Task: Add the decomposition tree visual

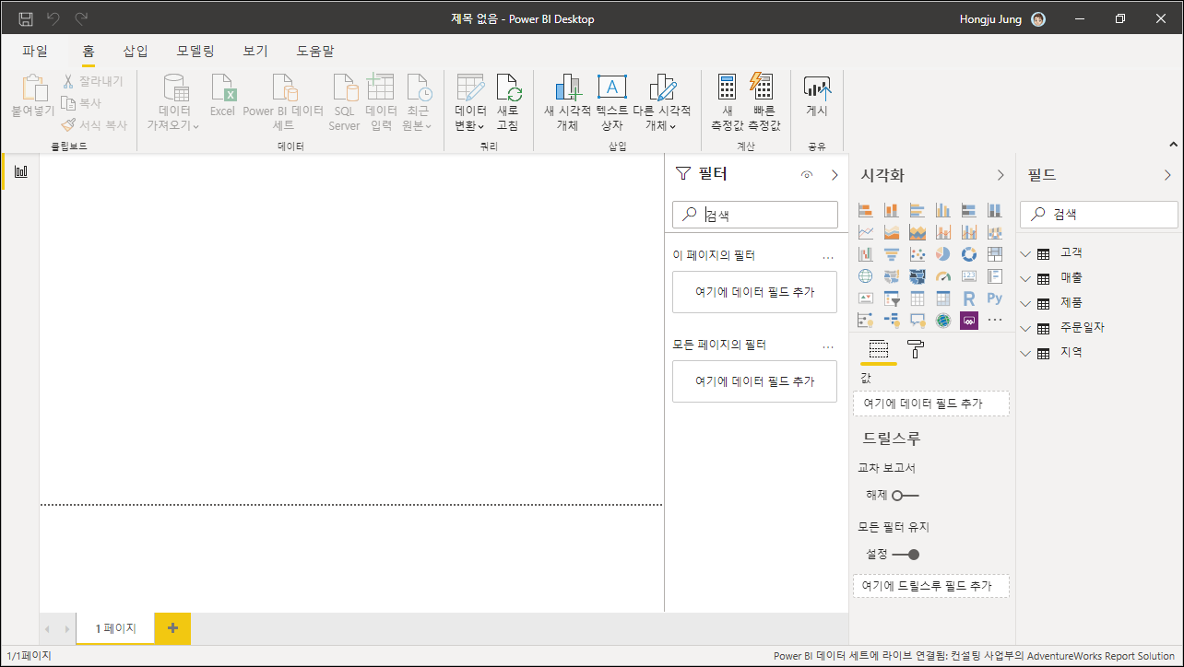Action: (891, 321)
